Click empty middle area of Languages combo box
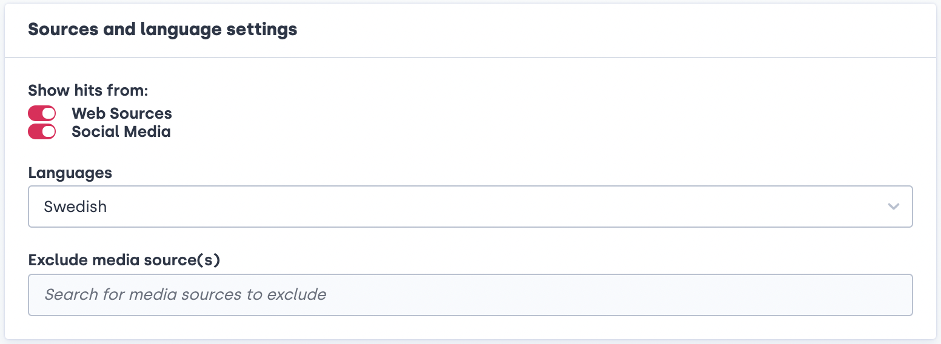The width and height of the screenshot is (941, 344). 485,207
